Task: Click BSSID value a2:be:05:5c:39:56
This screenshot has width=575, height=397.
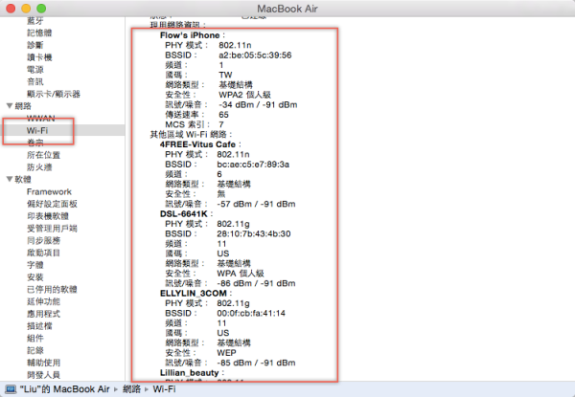Action: click(x=255, y=55)
